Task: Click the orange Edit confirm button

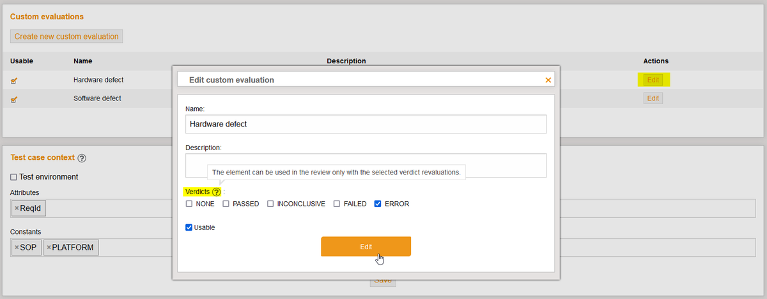Action: coord(366,247)
